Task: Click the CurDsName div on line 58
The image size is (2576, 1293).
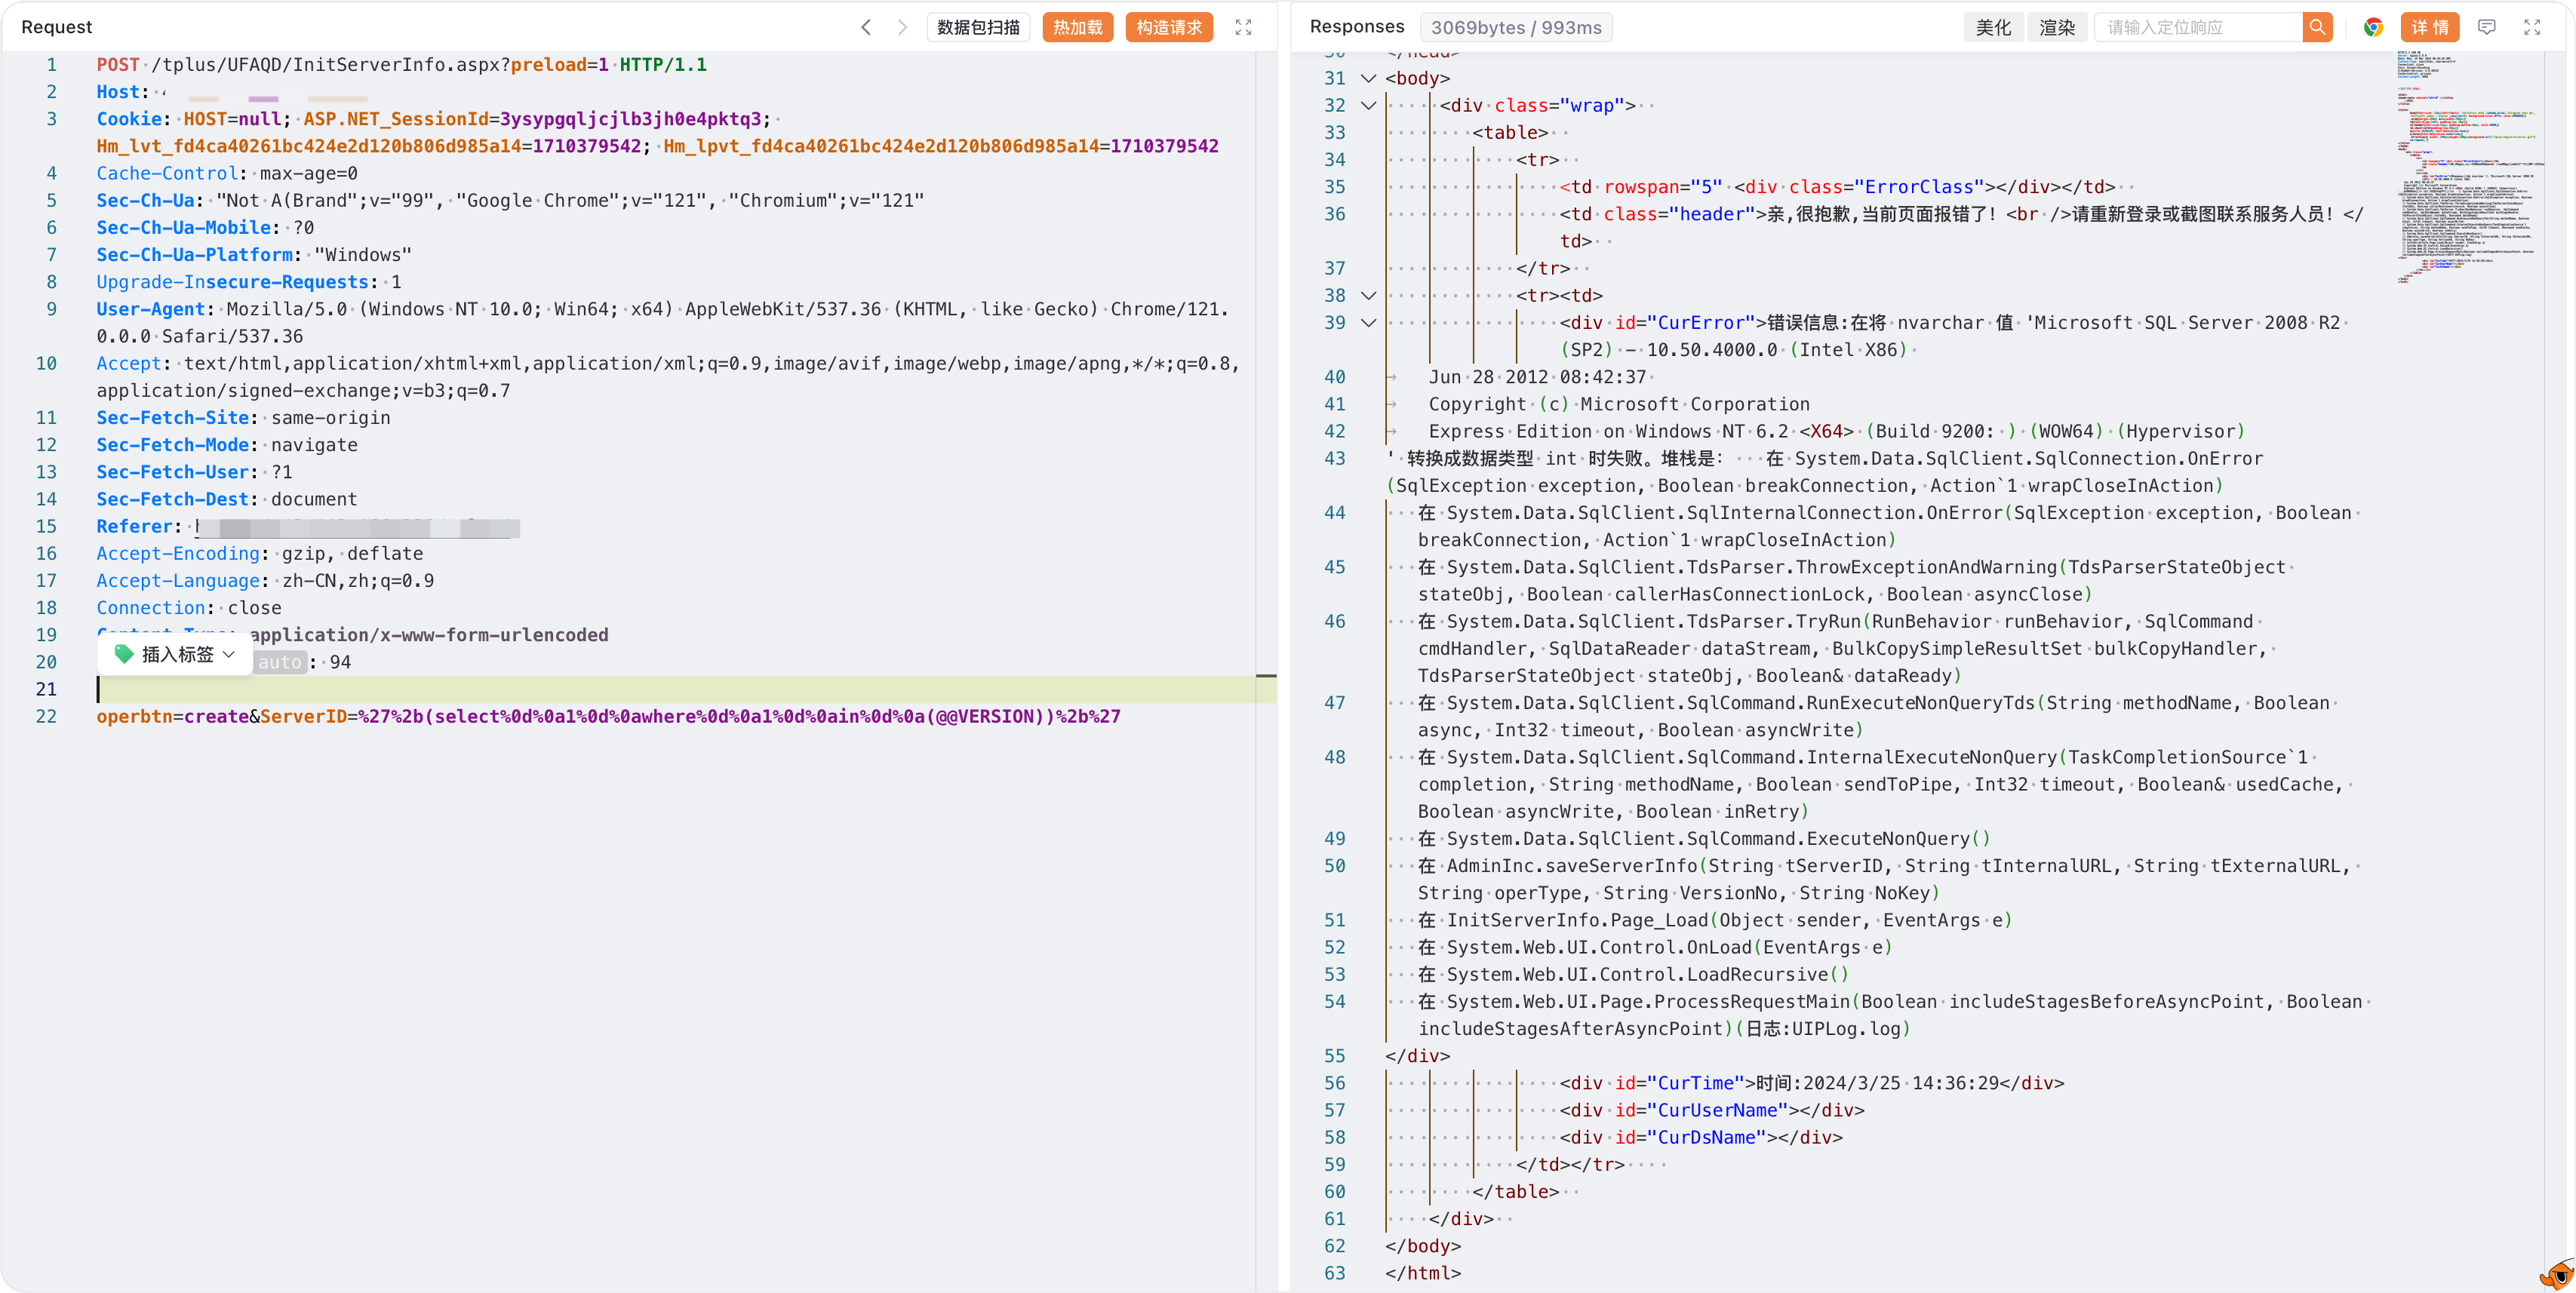Action: [1701, 1137]
